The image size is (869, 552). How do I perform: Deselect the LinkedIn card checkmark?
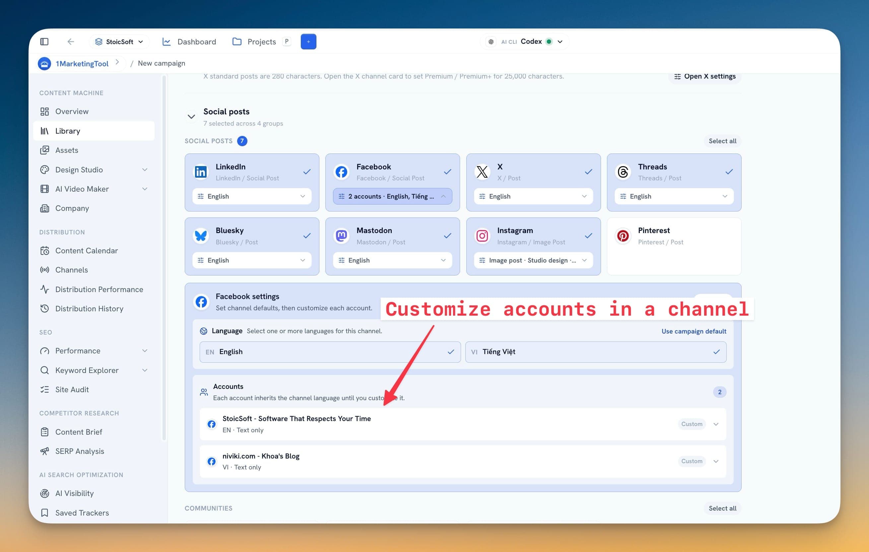click(x=307, y=172)
